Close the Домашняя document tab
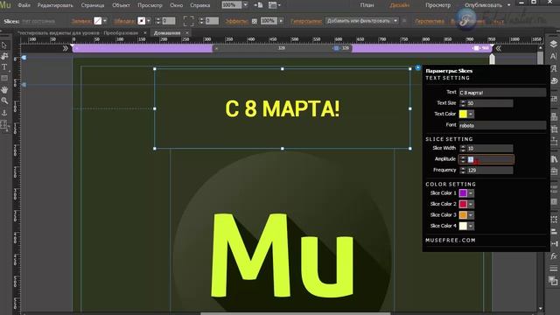 pos(186,33)
